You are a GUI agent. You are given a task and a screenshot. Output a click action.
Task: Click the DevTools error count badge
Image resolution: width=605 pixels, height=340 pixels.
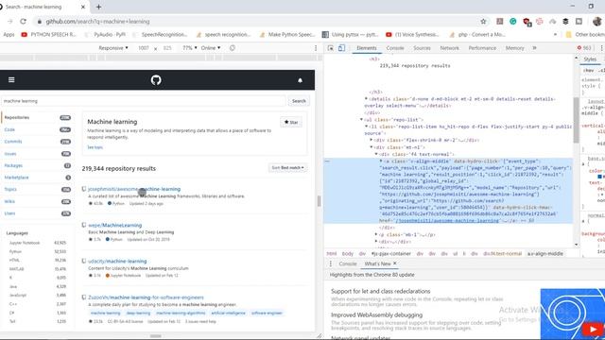point(584,48)
